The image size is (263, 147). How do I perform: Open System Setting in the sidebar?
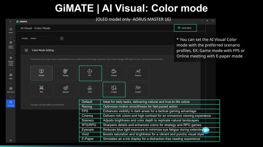(x=11, y=45)
